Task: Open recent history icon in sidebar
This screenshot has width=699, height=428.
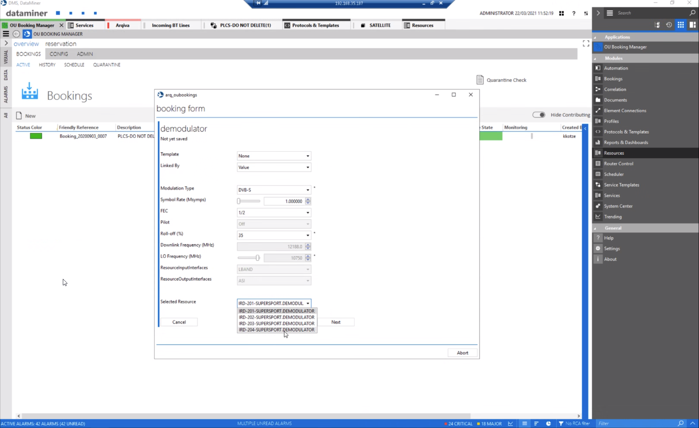Action: coord(669,25)
